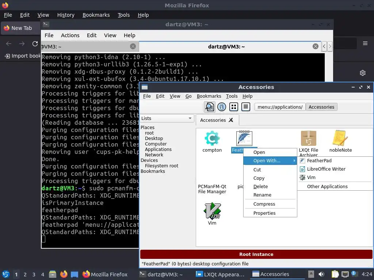Open the Go menu in Accessories

pyautogui.click(x=188, y=96)
